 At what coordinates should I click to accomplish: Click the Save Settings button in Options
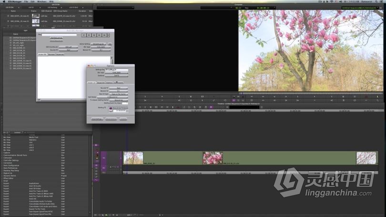pos(97,119)
